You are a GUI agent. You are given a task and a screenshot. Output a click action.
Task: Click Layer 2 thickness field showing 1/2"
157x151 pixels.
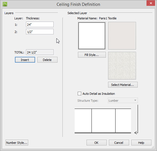40,32
